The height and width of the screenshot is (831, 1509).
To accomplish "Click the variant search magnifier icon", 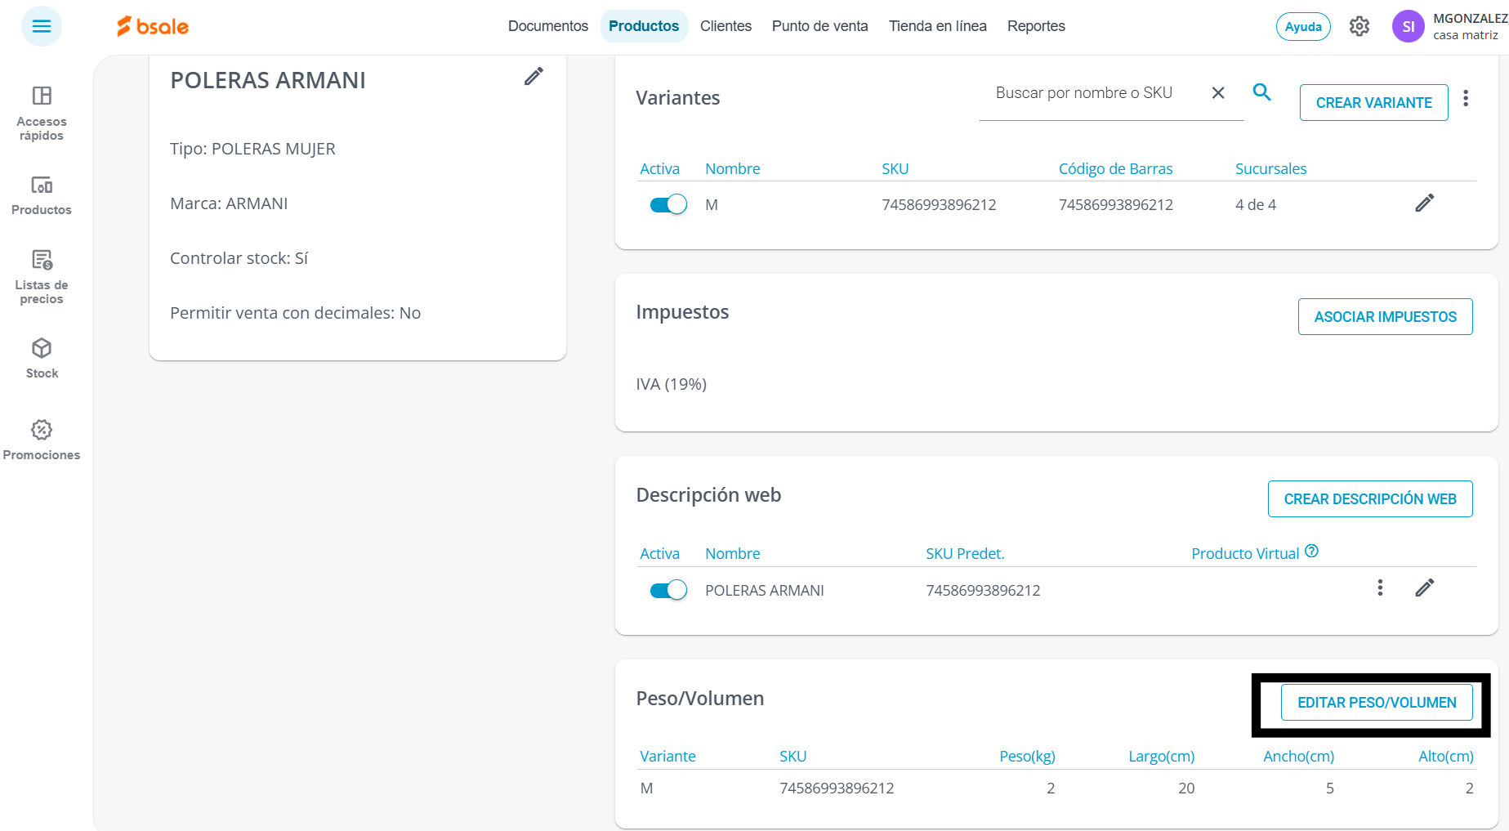I will tap(1262, 92).
